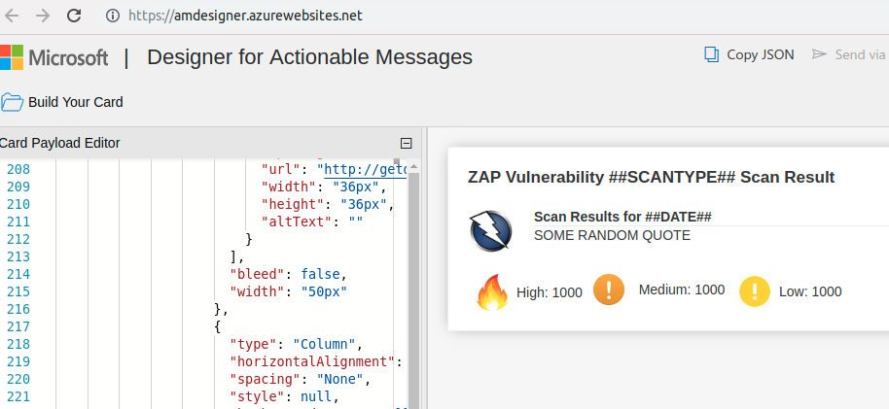
Task: Click the Microsoft logo
Action: click(x=53, y=57)
